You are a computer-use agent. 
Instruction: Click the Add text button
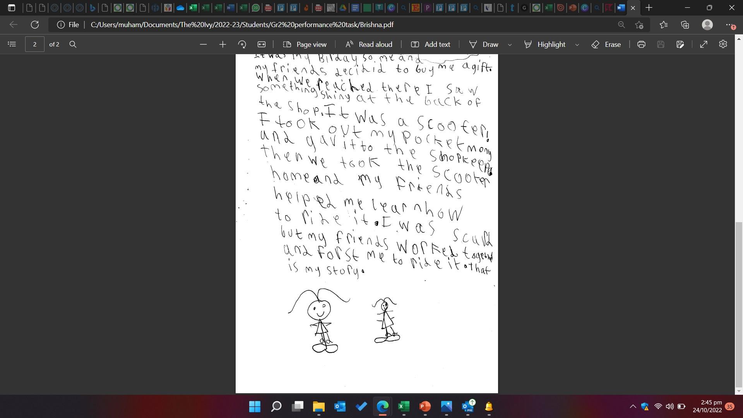click(430, 44)
